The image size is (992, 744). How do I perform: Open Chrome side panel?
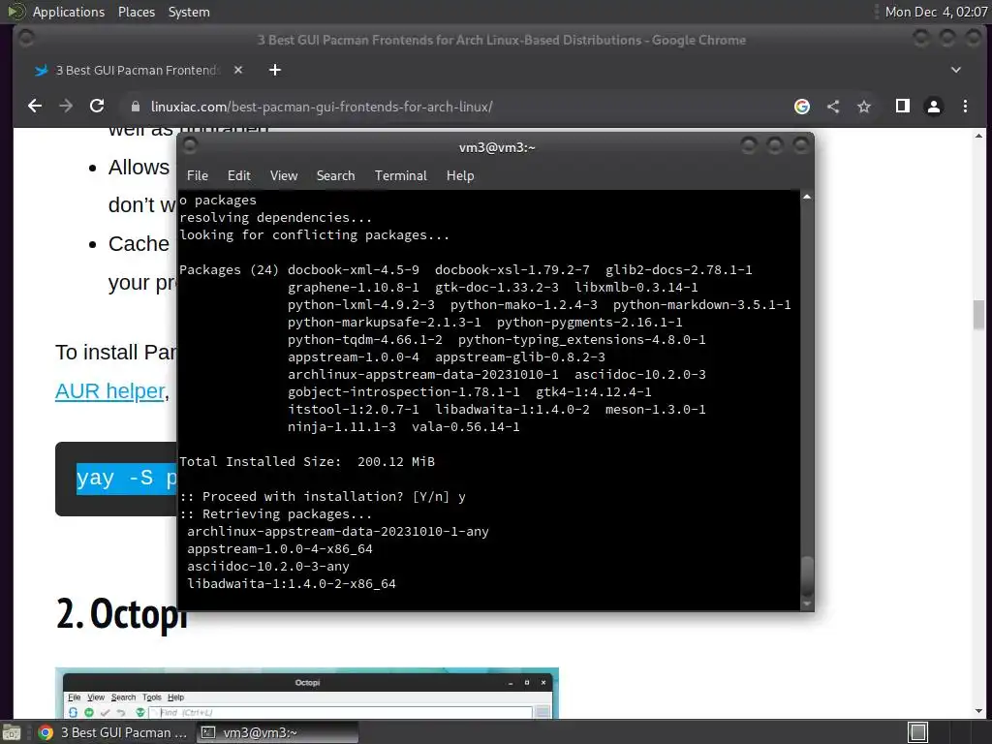tap(903, 106)
